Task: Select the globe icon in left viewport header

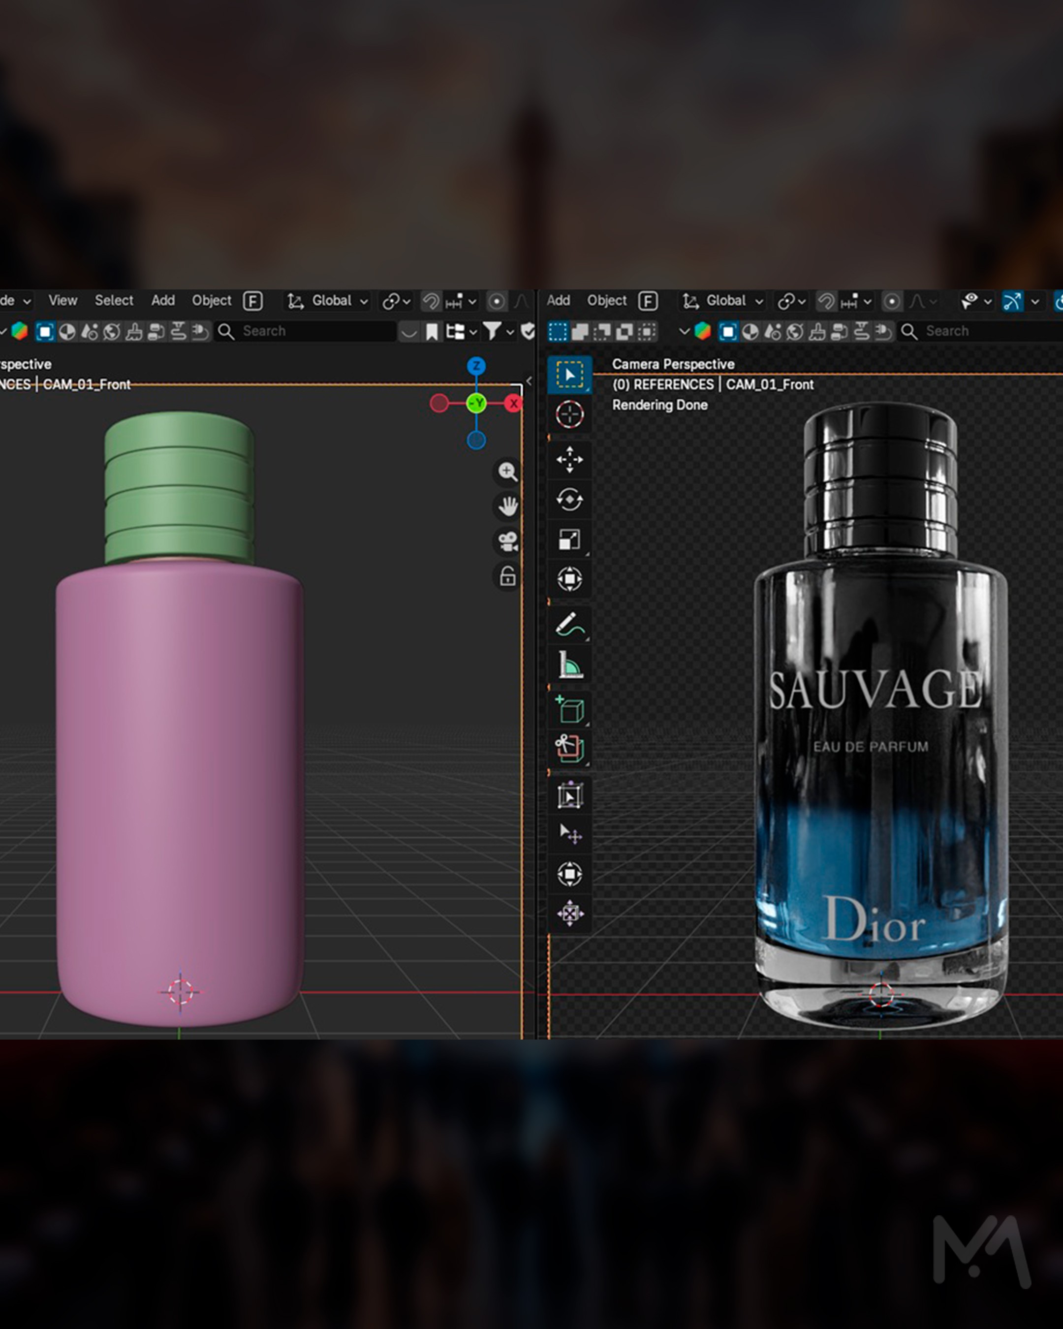Action: 112,332
